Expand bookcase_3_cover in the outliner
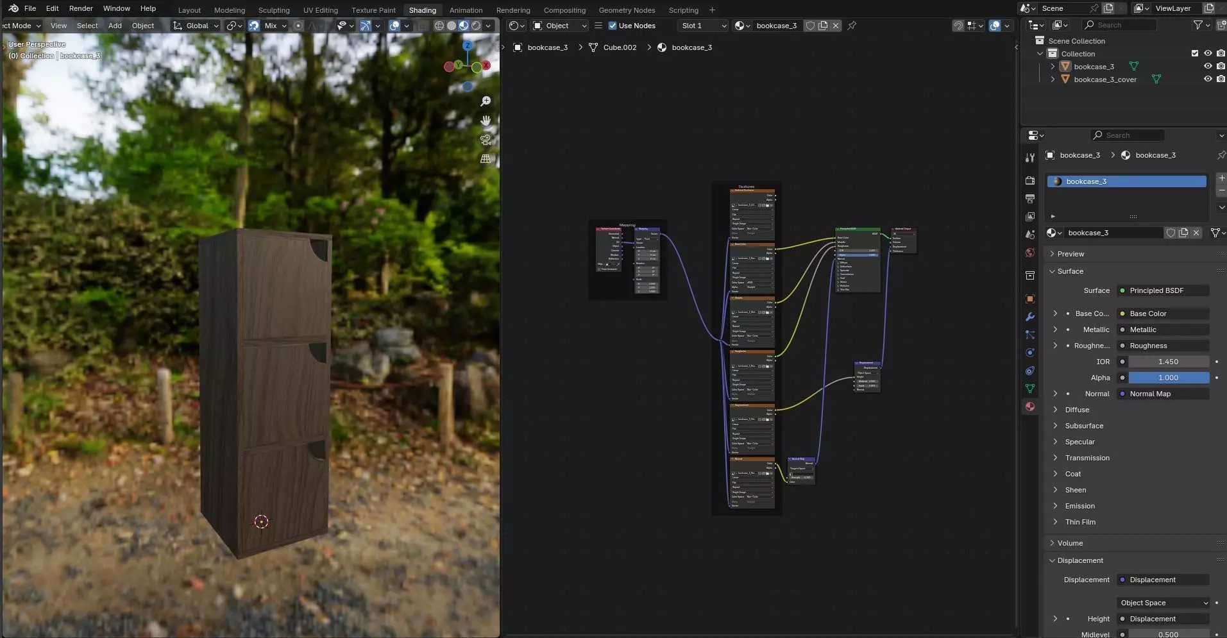 click(1053, 80)
